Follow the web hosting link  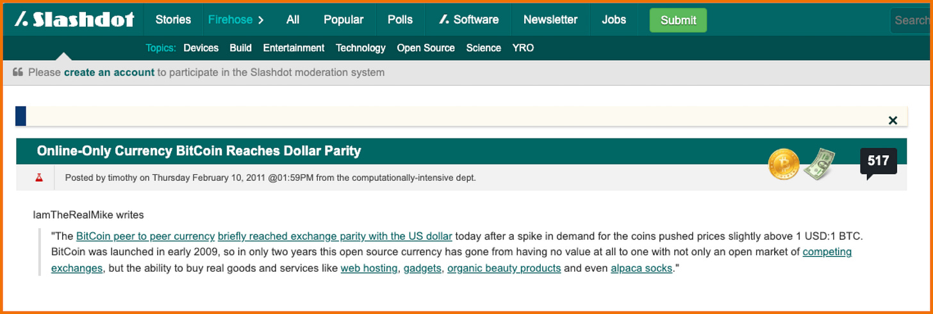click(x=369, y=268)
